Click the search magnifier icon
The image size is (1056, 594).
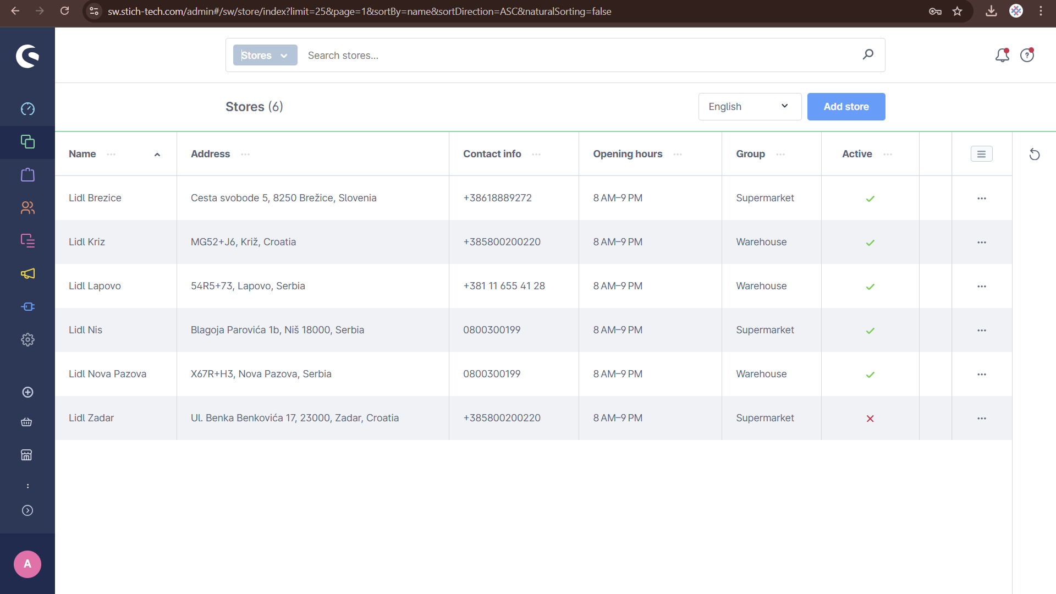(x=868, y=54)
